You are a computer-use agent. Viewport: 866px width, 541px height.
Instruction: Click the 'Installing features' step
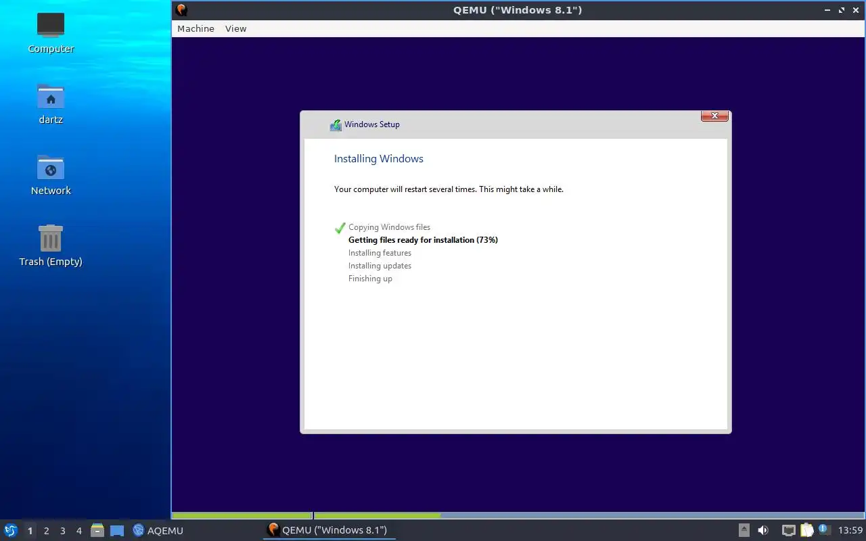point(380,253)
